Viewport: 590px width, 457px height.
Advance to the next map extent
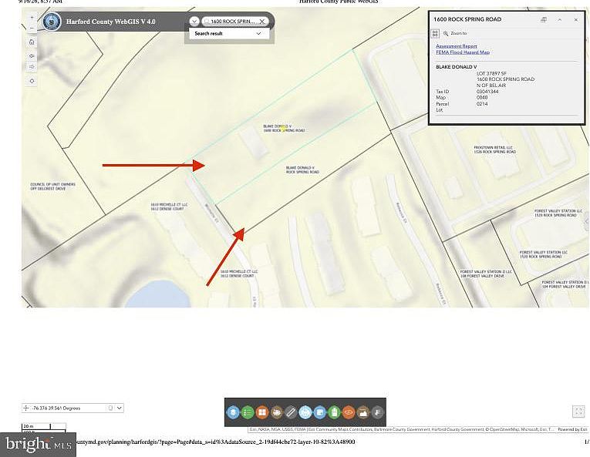[x=32, y=67]
